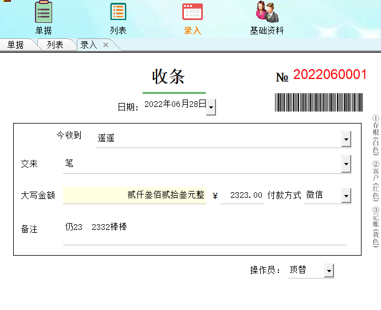Switch to the 列表 tab
The image size is (381, 310).
pyautogui.click(x=55, y=45)
